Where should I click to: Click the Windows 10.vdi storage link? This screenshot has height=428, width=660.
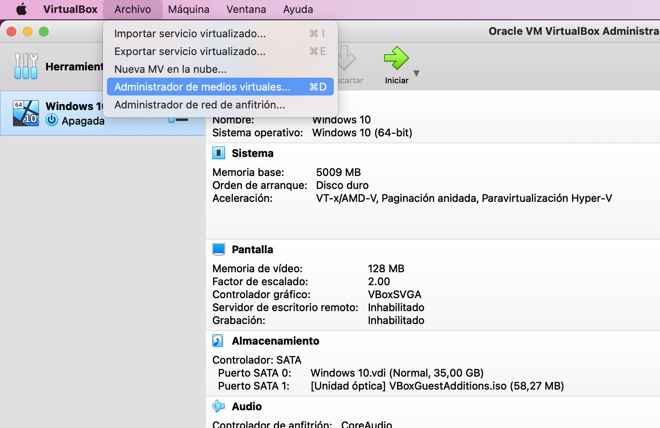397,373
